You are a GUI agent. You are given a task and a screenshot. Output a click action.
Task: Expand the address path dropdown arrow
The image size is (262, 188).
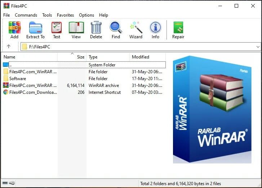pos(258,47)
